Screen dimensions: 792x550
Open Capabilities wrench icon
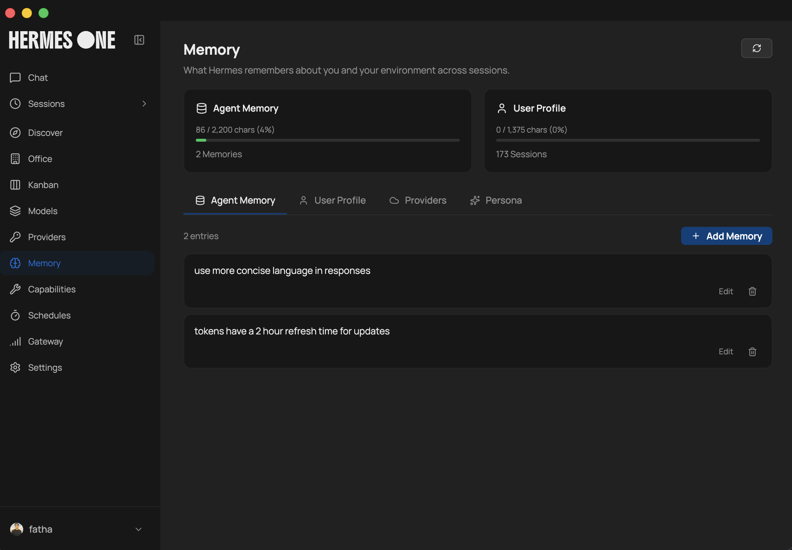pos(15,289)
